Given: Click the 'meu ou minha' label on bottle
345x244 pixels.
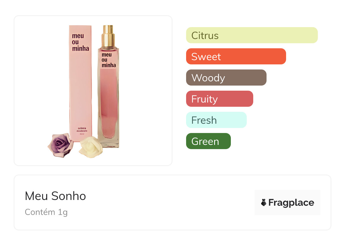Looking at the screenshot, I should click(109, 60).
